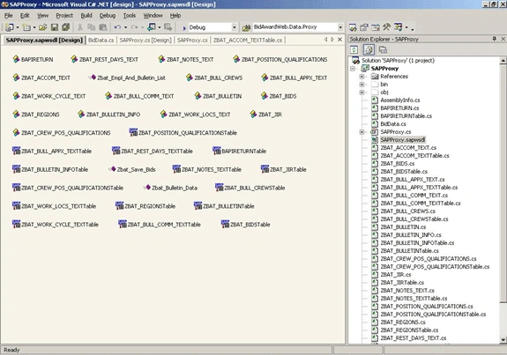
Task: Toggle Show All Files in Solution Explorer
Action: (x=369, y=49)
